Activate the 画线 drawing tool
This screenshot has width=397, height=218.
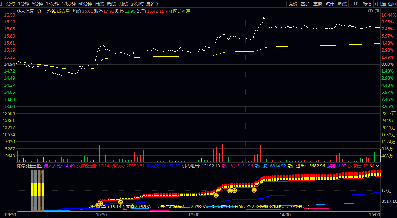342,4
